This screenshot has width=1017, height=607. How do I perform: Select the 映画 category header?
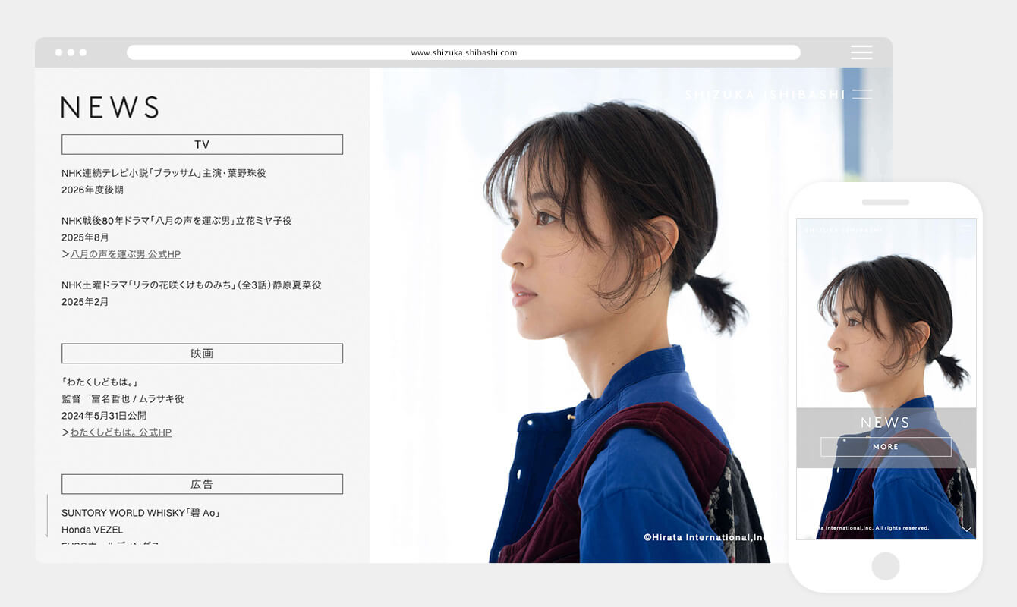click(x=202, y=354)
